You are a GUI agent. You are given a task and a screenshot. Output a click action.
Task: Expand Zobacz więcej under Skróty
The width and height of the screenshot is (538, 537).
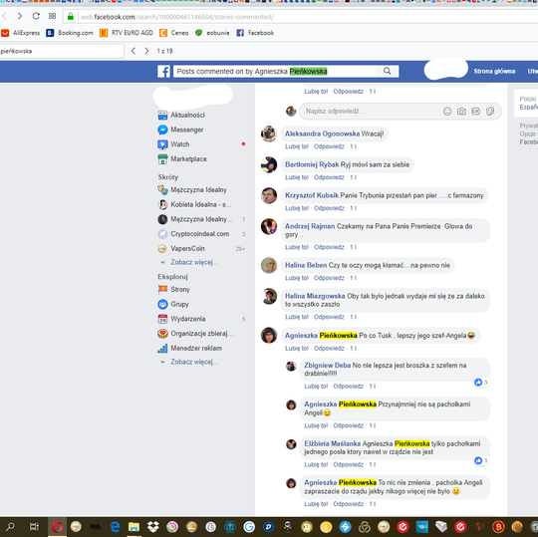pyautogui.click(x=194, y=262)
